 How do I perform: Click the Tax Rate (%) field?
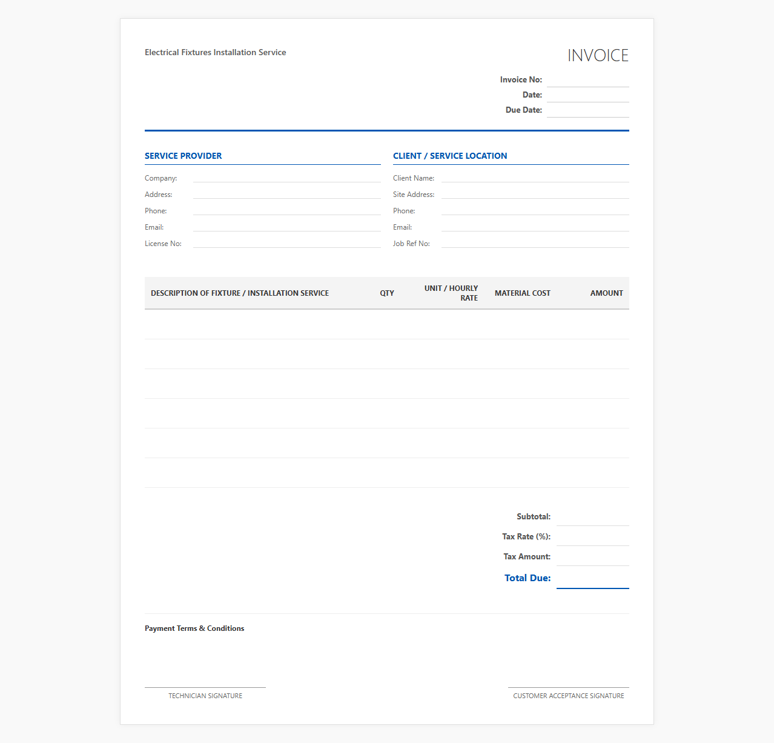coord(592,537)
